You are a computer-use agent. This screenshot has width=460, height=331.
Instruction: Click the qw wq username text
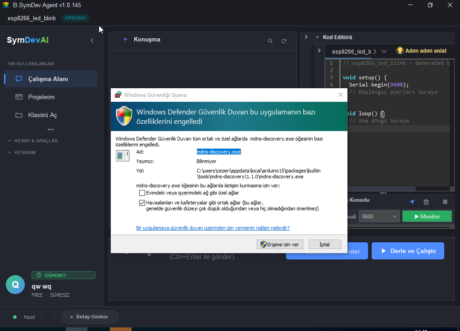(x=41, y=286)
